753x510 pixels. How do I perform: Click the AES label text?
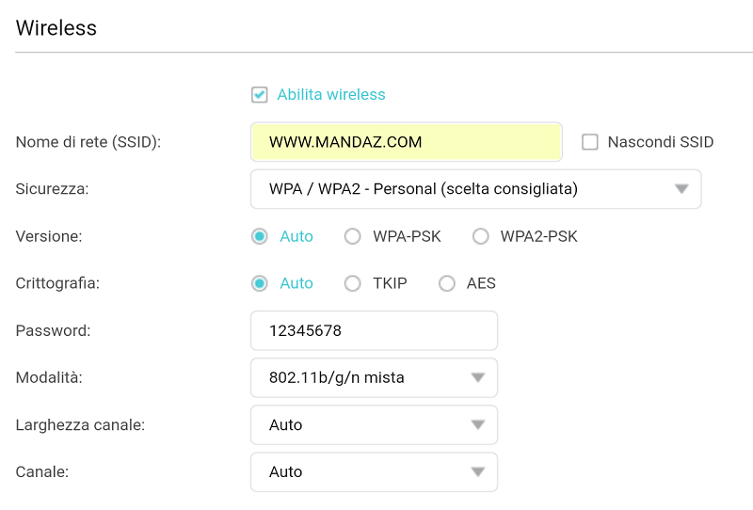481,283
